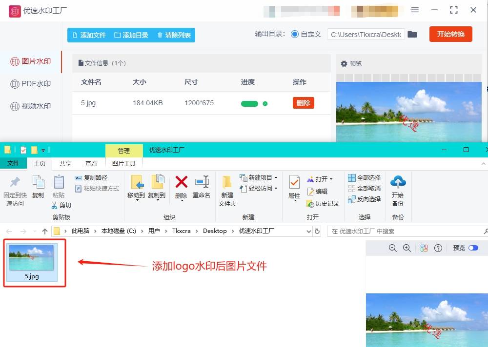The height and width of the screenshot is (347, 488).
Task: Open the 图片工具 ribbon tab
Action: click(123, 164)
